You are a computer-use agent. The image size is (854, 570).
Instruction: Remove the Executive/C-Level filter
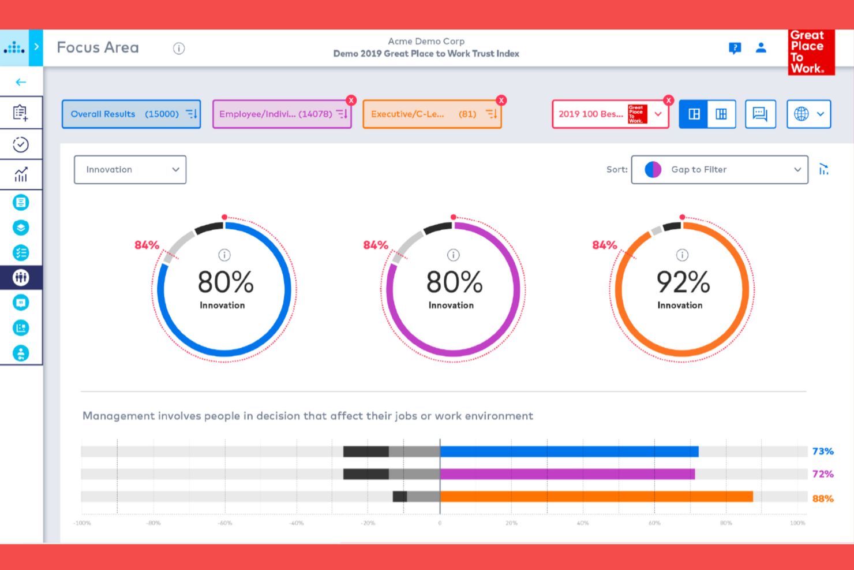[x=501, y=100]
